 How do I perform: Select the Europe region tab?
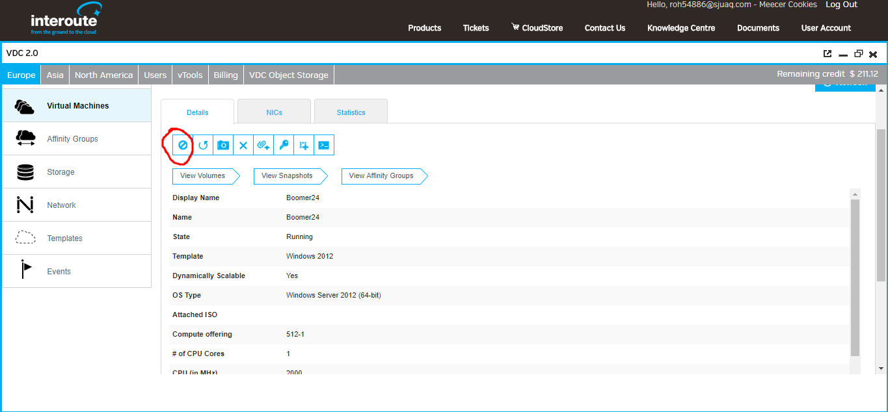tap(21, 75)
